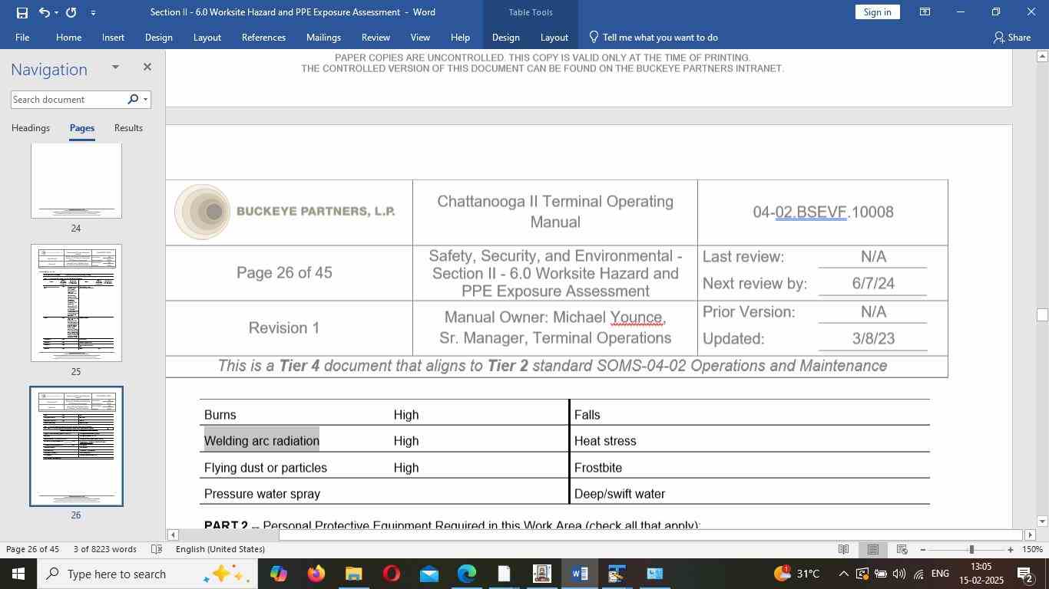
Task: Click the vertical scrollbar down arrow
Action: point(1042,522)
